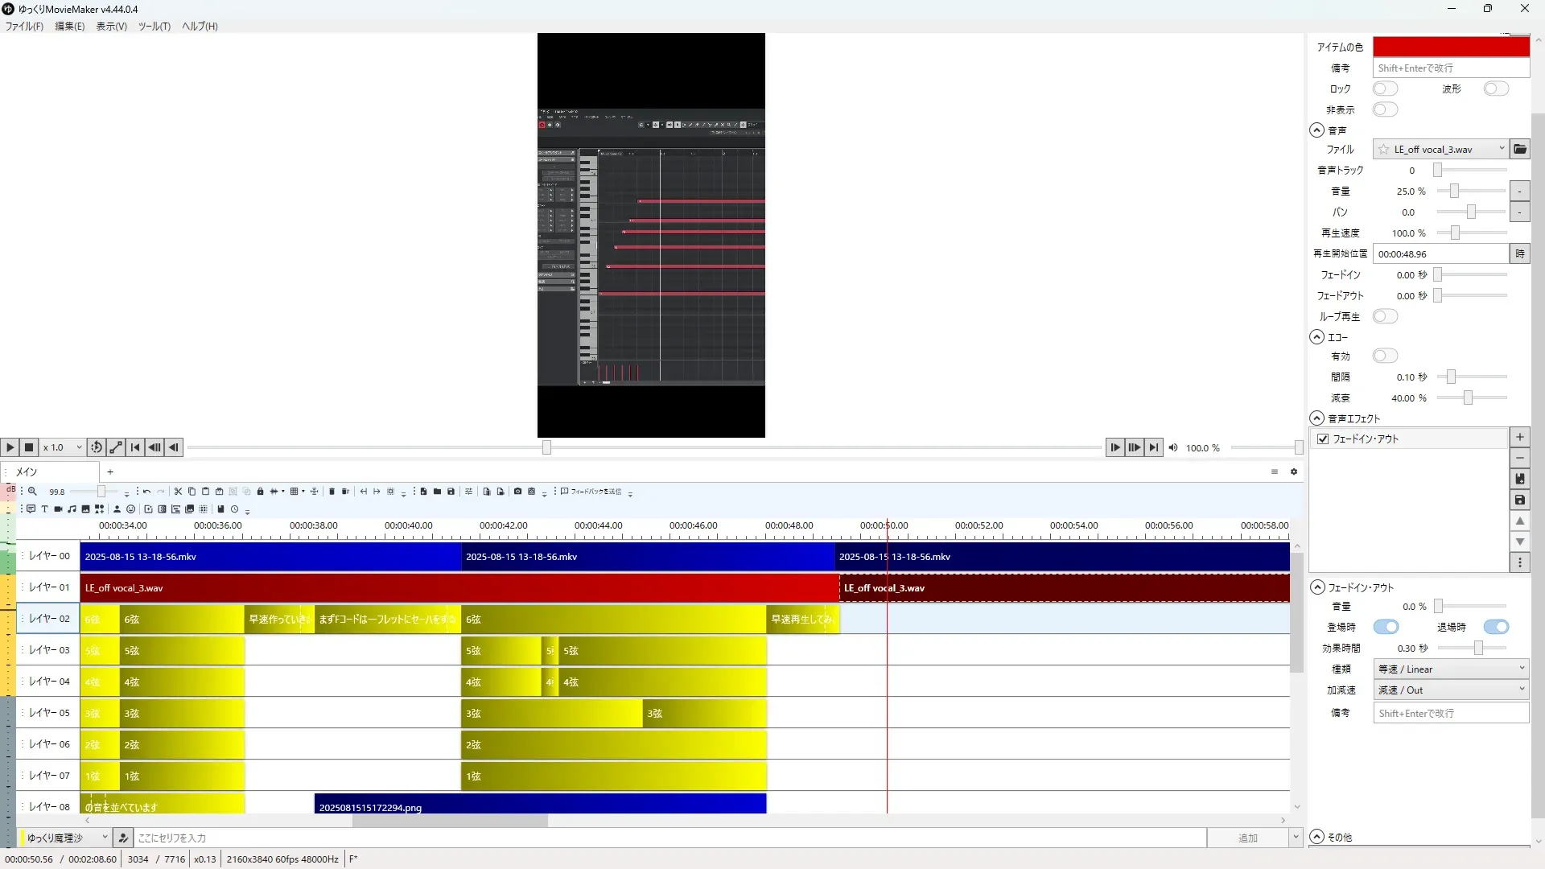1545x869 pixels.
Task: Add a text item with T icon
Action: [x=44, y=509]
